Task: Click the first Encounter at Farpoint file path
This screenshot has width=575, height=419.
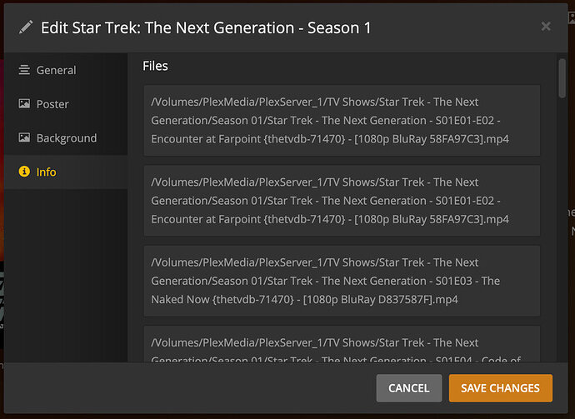Action: click(x=342, y=120)
